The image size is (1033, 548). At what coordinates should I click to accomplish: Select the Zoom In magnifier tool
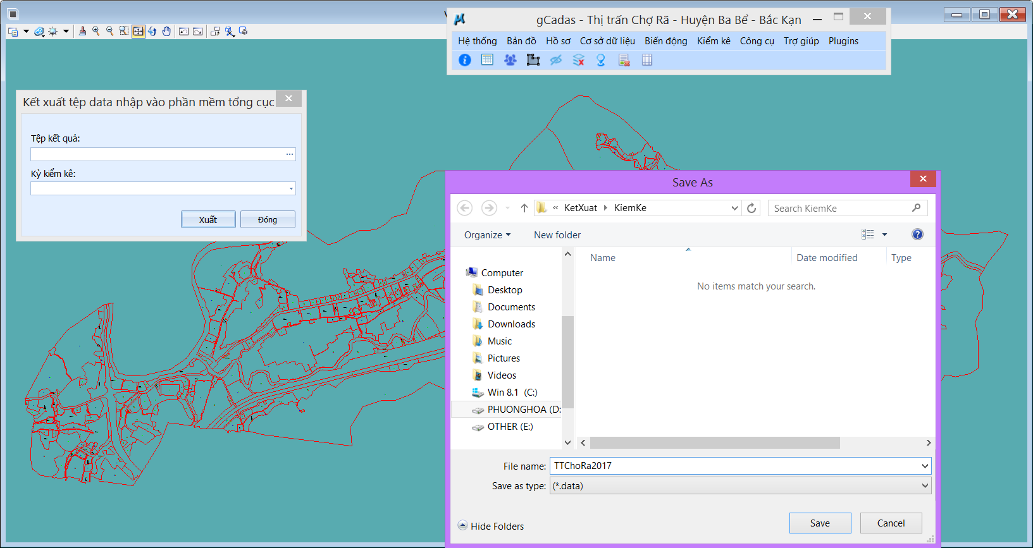pos(96,31)
